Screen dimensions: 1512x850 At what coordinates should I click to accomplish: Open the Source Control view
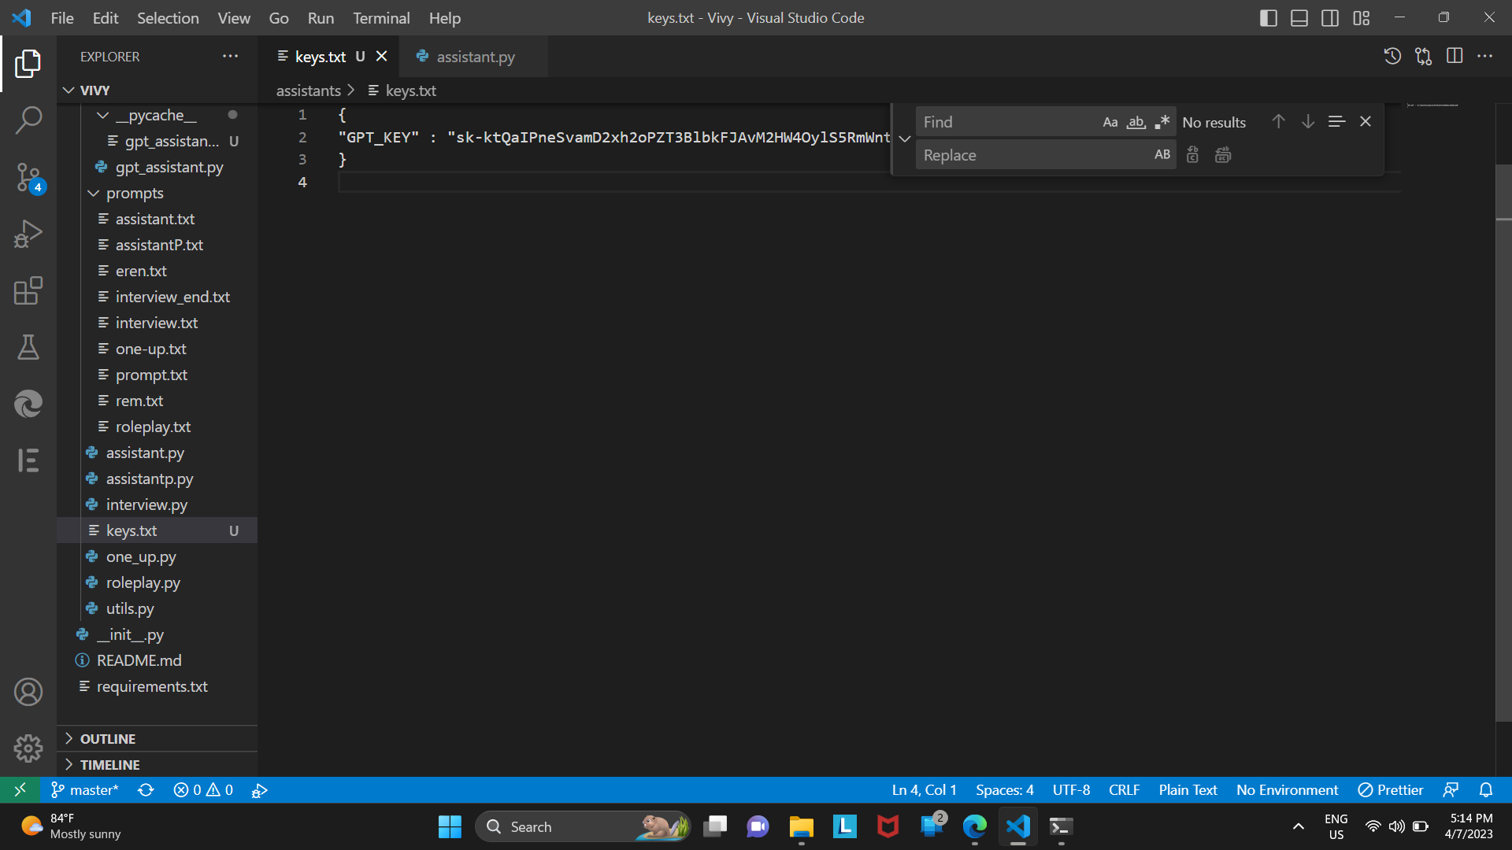click(x=28, y=177)
